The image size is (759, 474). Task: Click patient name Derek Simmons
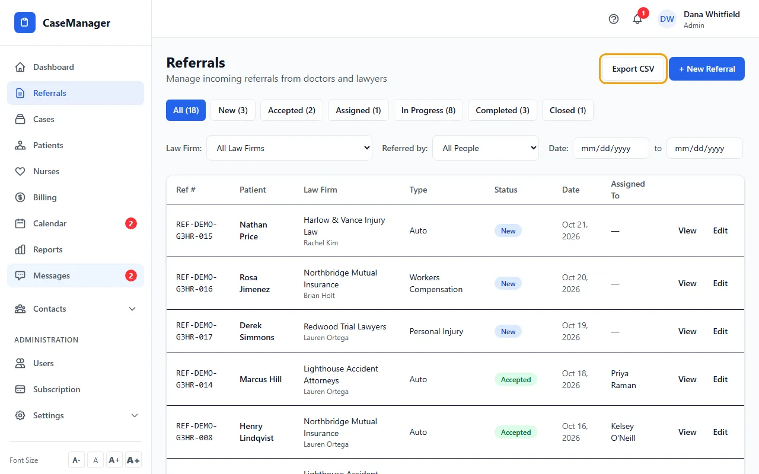click(257, 331)
